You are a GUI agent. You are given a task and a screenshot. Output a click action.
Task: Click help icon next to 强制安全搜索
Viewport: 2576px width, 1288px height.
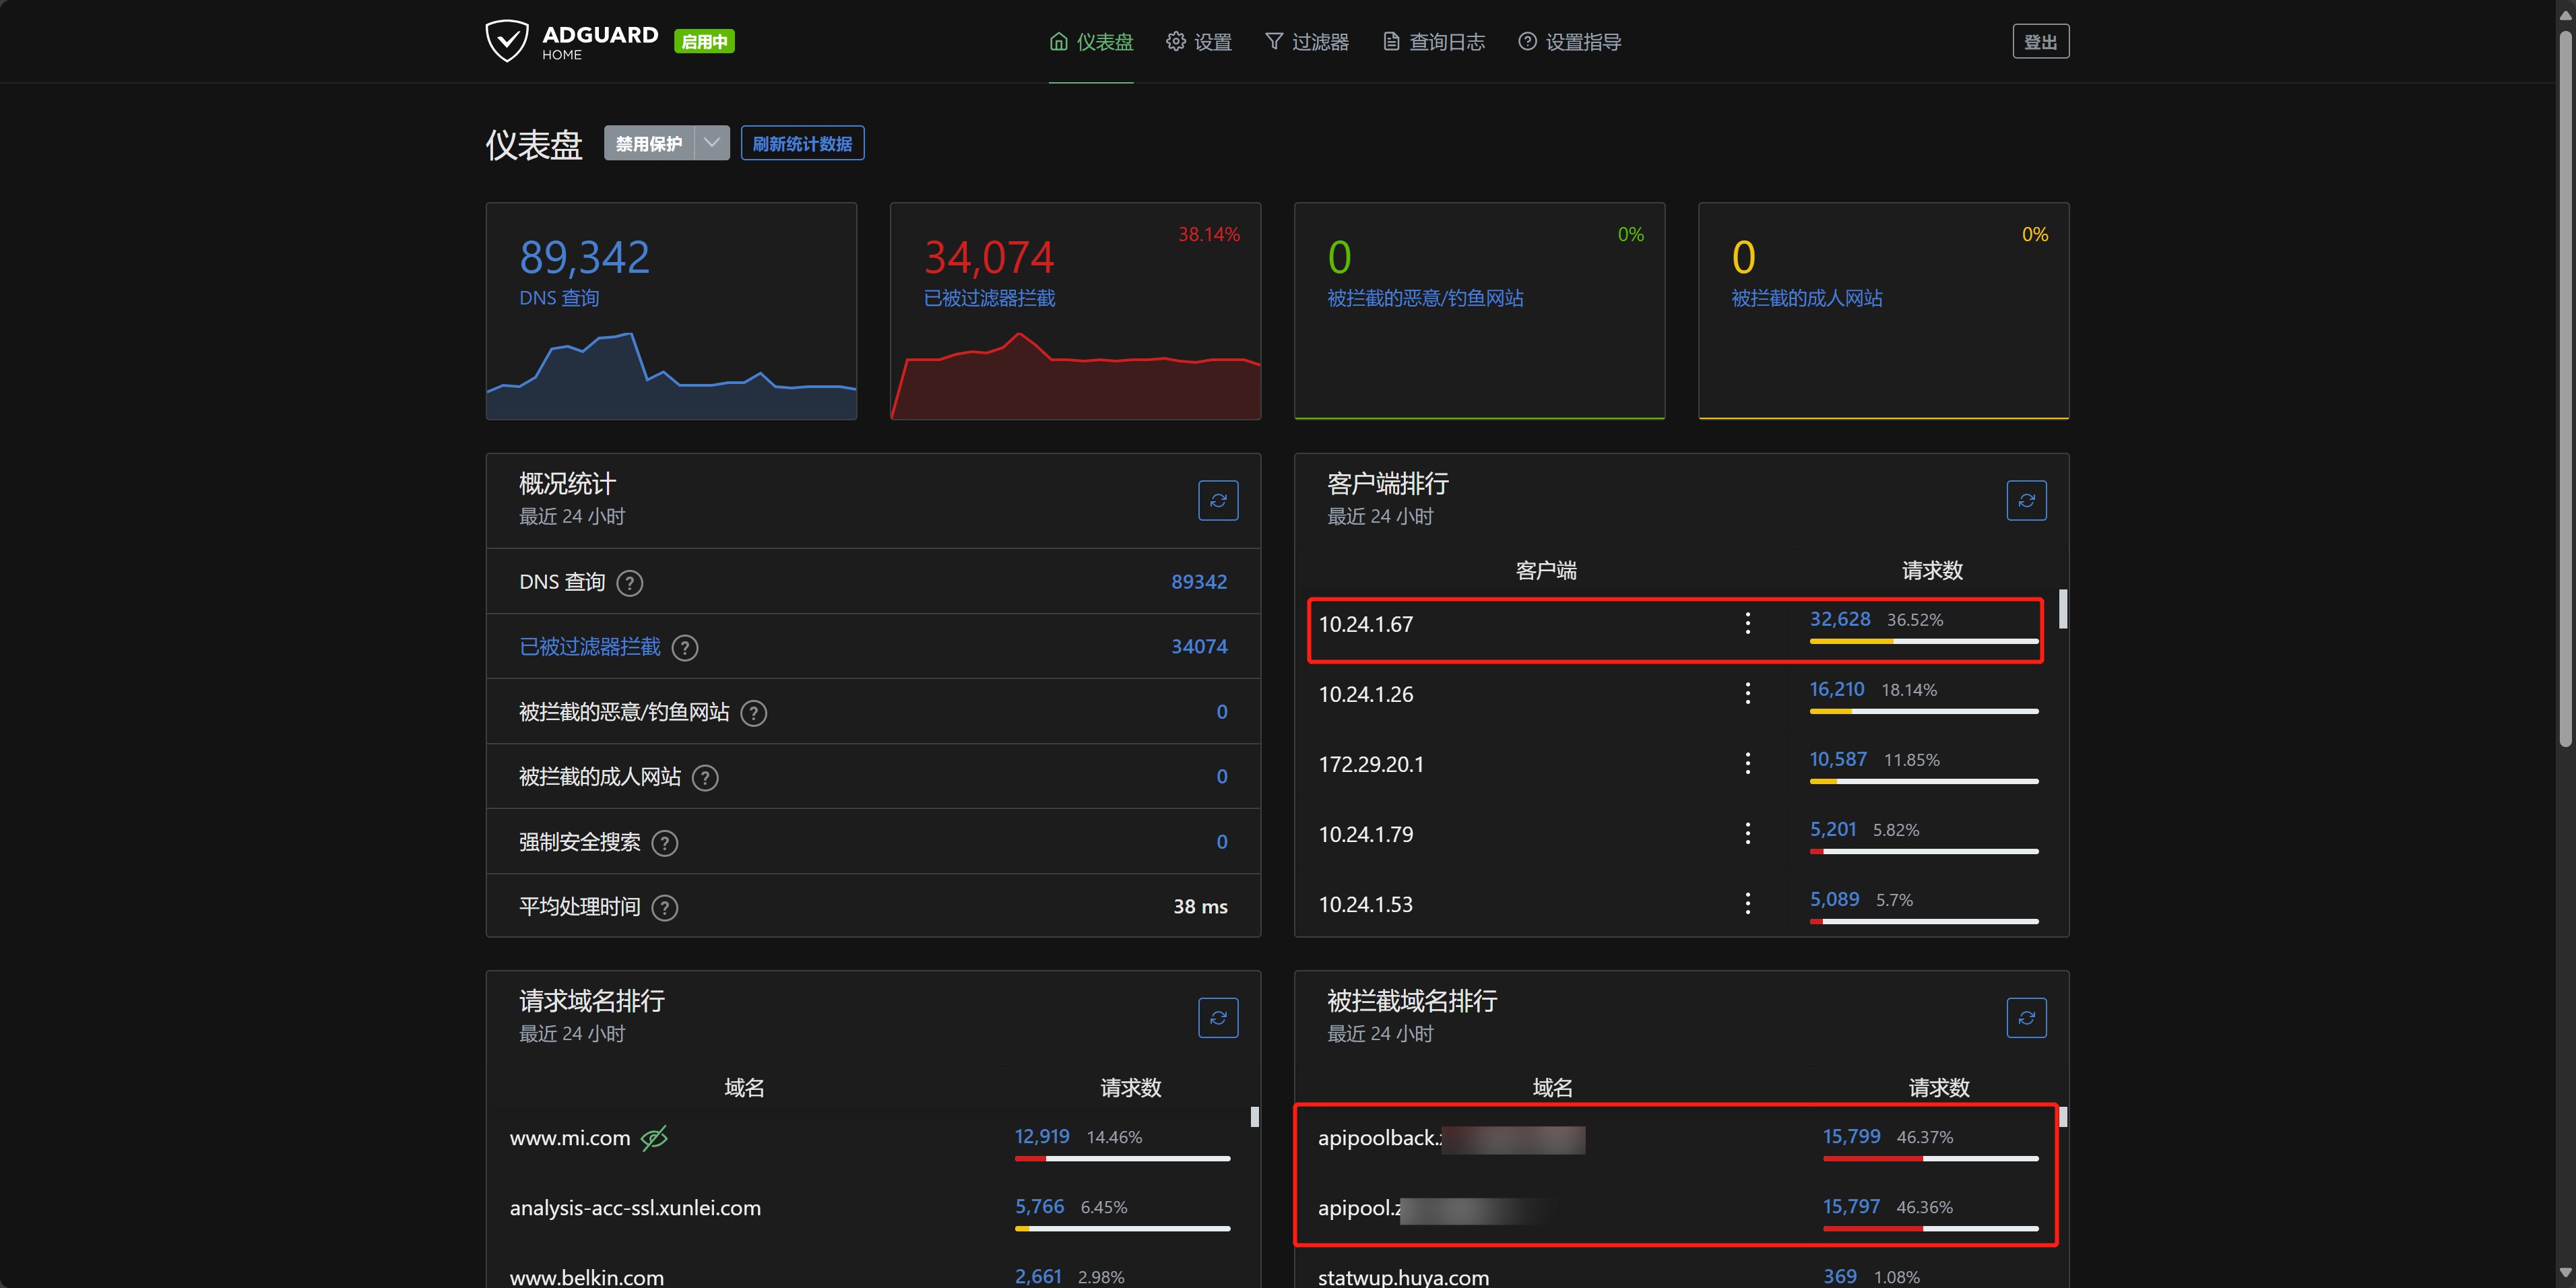tap(664, 843)
